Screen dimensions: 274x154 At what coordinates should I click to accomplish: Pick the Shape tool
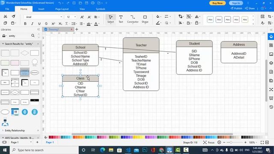[x=145, y=19]
